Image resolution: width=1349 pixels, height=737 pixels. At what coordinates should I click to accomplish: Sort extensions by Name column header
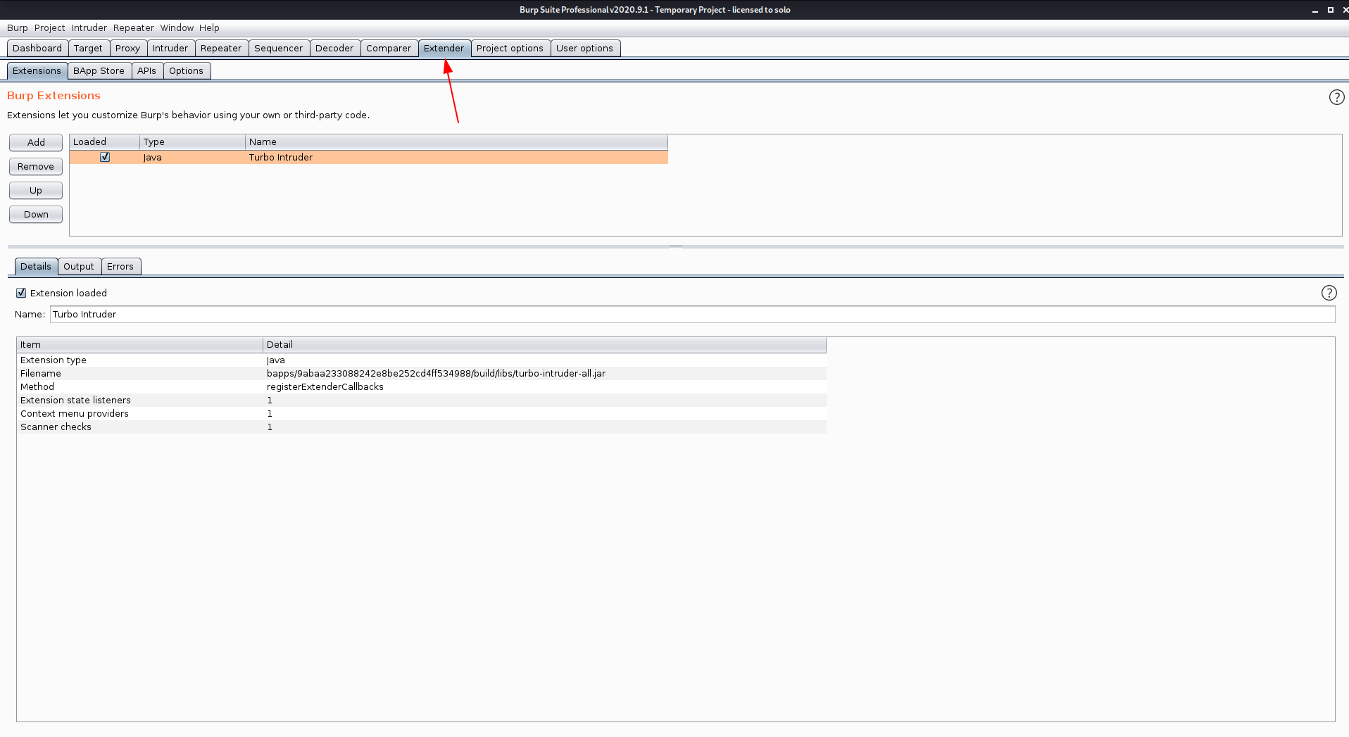456,141
